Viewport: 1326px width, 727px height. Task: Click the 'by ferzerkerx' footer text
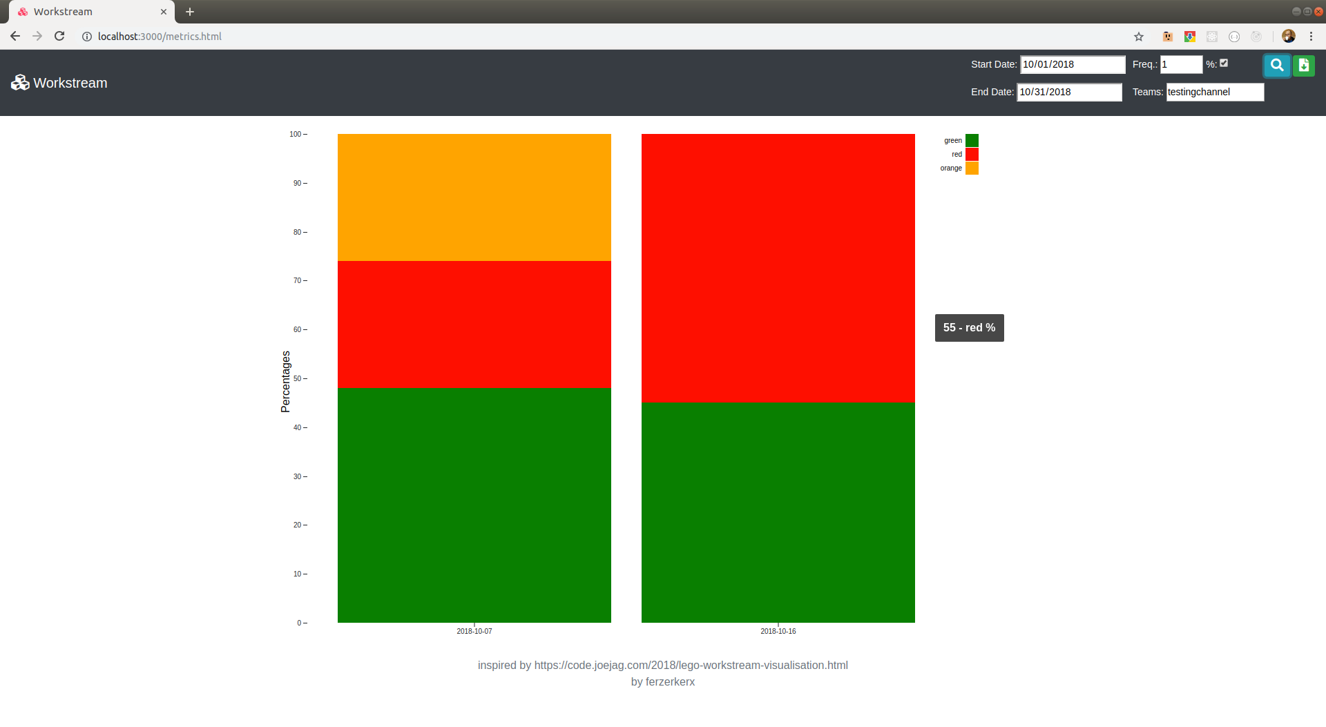[663, 682]
